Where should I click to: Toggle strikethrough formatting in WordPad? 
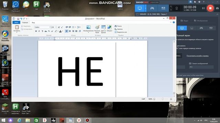[x=46, y=31]
